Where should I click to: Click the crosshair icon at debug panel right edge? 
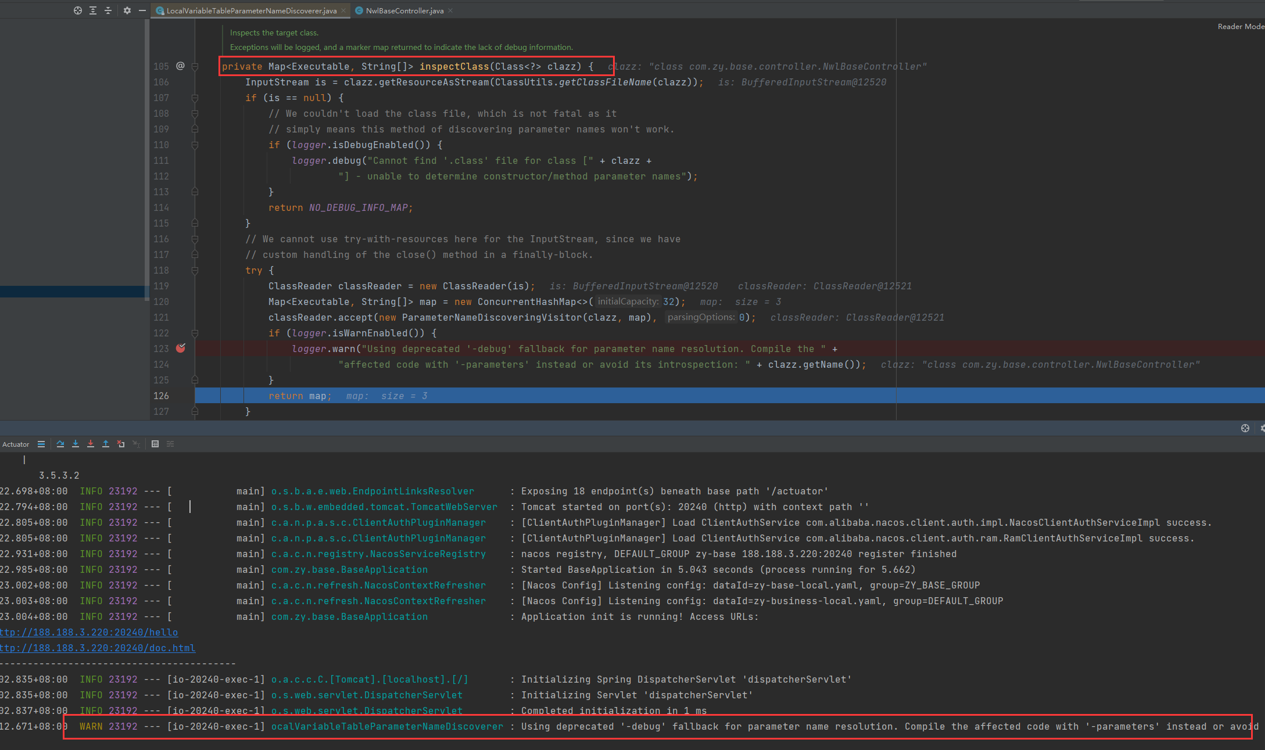click(1245, 428)
